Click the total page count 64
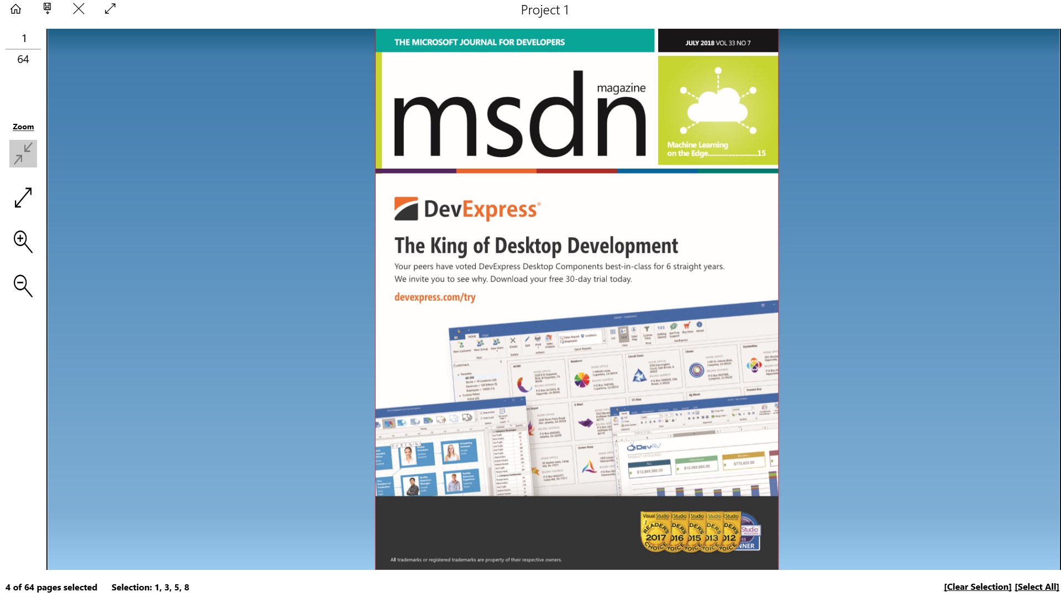 tap(23, 59)
